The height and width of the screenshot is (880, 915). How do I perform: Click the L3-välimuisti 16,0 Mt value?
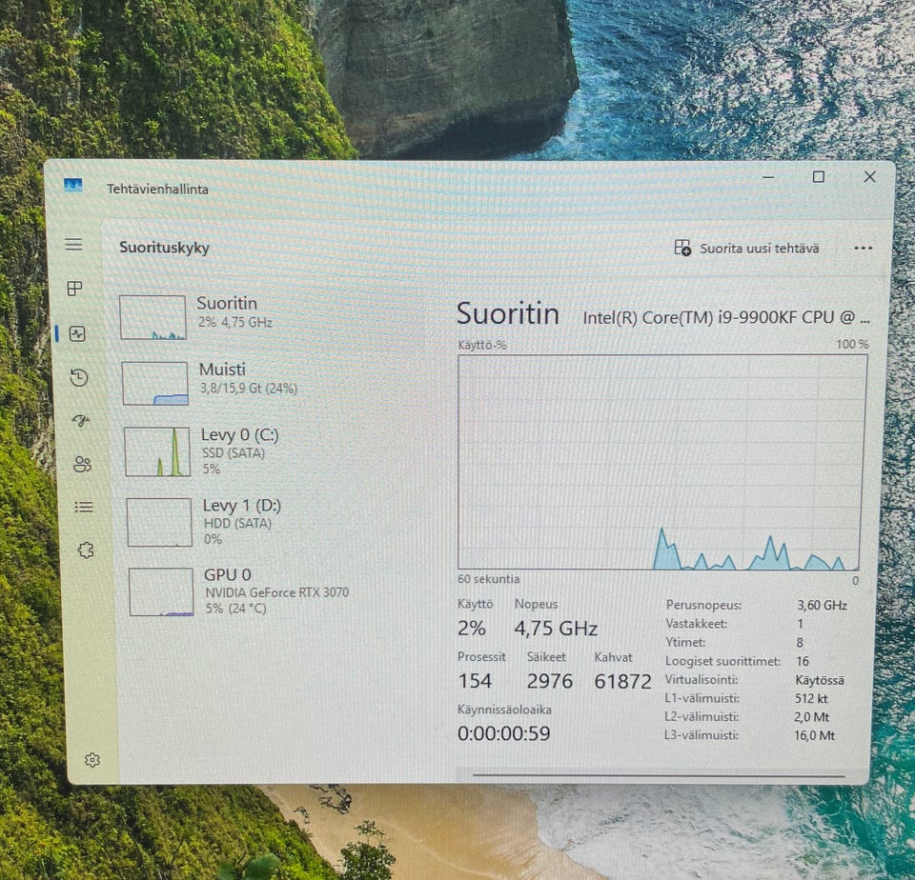click(x=814, y=735)
